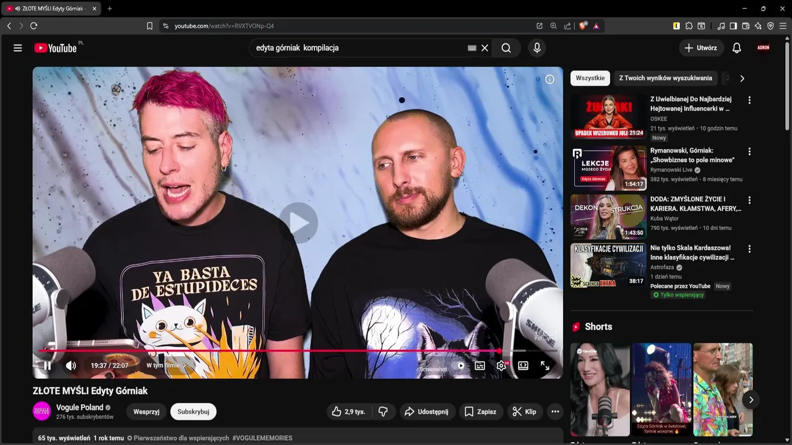Toggle the browser sidebar panel icon

tap(733, 26)
